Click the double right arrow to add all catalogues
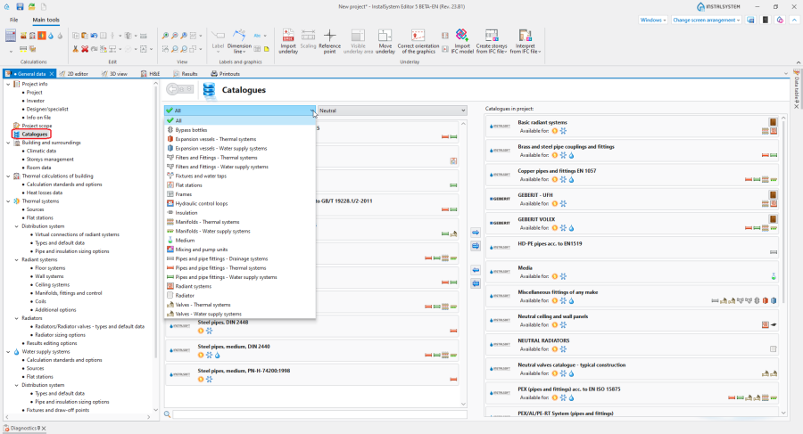The image size is (803, 434). click(476, 246)
